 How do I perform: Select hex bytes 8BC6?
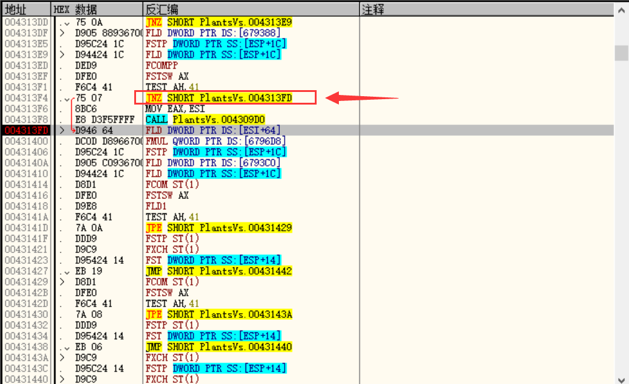click(86, 109)
